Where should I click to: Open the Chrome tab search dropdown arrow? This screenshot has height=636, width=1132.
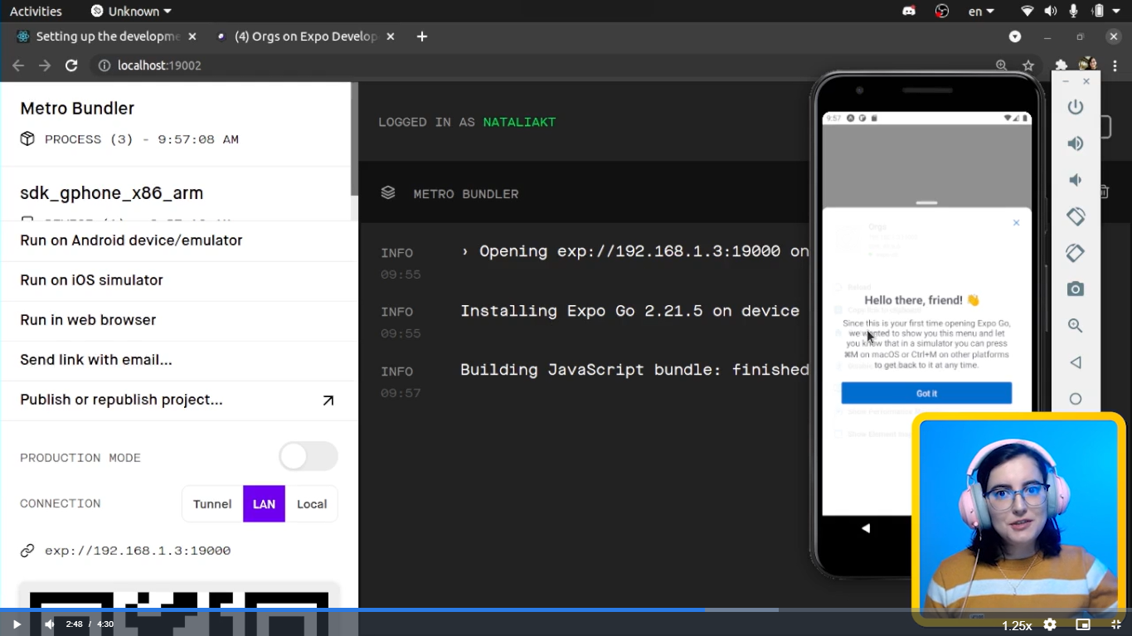(1015, 36)
